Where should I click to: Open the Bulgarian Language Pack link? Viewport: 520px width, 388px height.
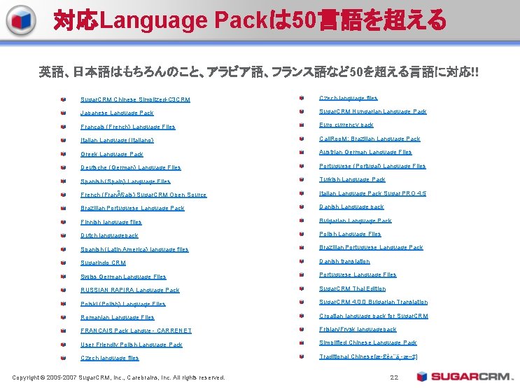[x=355, y=221]
